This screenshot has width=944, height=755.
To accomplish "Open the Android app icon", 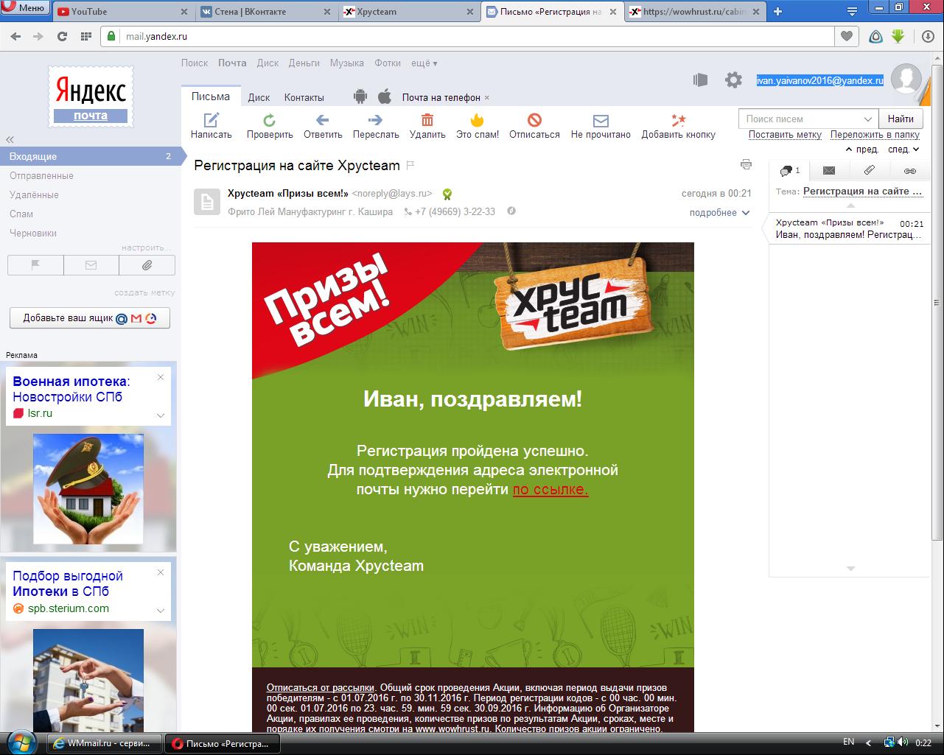I will pyautogui.click(x=360, y=96).
